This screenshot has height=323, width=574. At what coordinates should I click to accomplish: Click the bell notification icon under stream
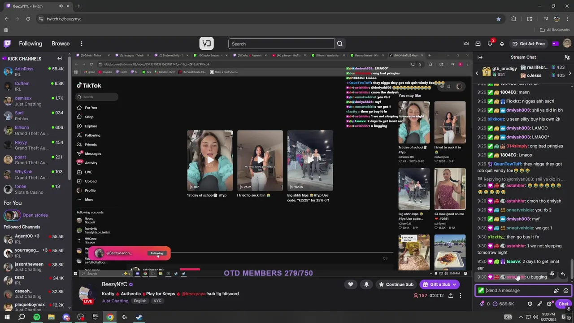pos(366,284)
